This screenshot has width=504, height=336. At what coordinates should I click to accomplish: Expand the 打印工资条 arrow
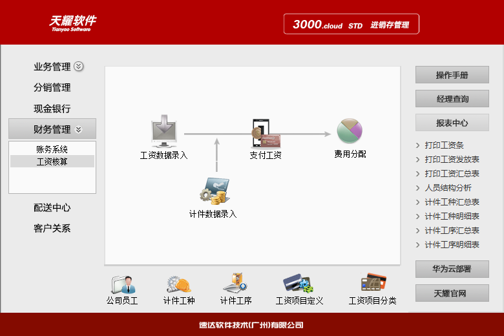[x=417, y=145]
